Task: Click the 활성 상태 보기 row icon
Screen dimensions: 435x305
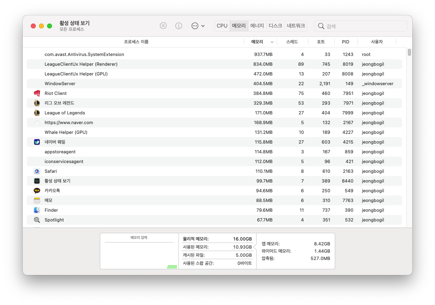Action: coord(37,181)
